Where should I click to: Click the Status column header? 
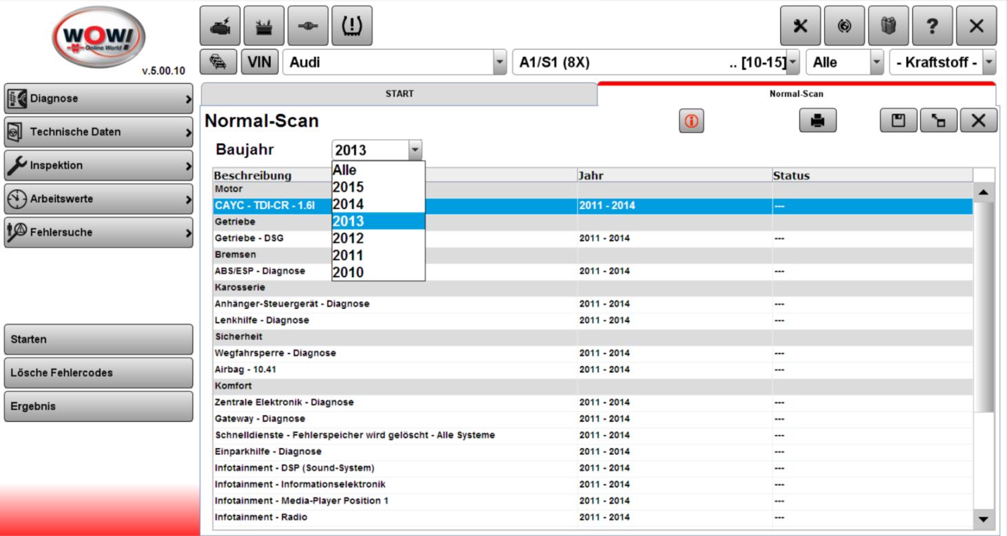pyautogui.click(x=872, y=175)
